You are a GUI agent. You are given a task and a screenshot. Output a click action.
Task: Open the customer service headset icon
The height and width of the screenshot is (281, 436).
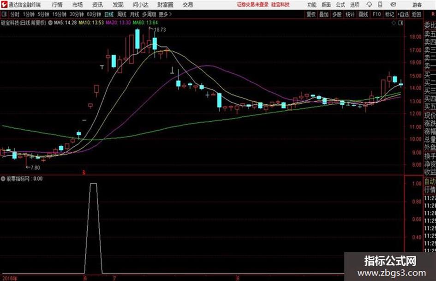pos(369,5)
